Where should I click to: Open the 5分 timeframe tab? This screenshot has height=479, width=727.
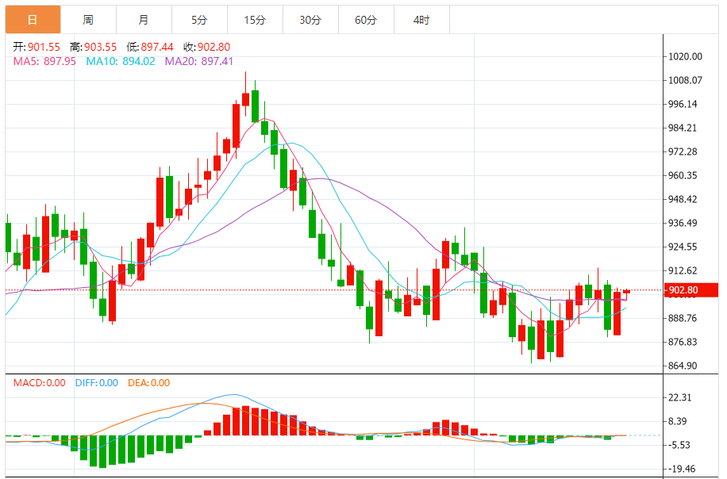pos(199,20)
